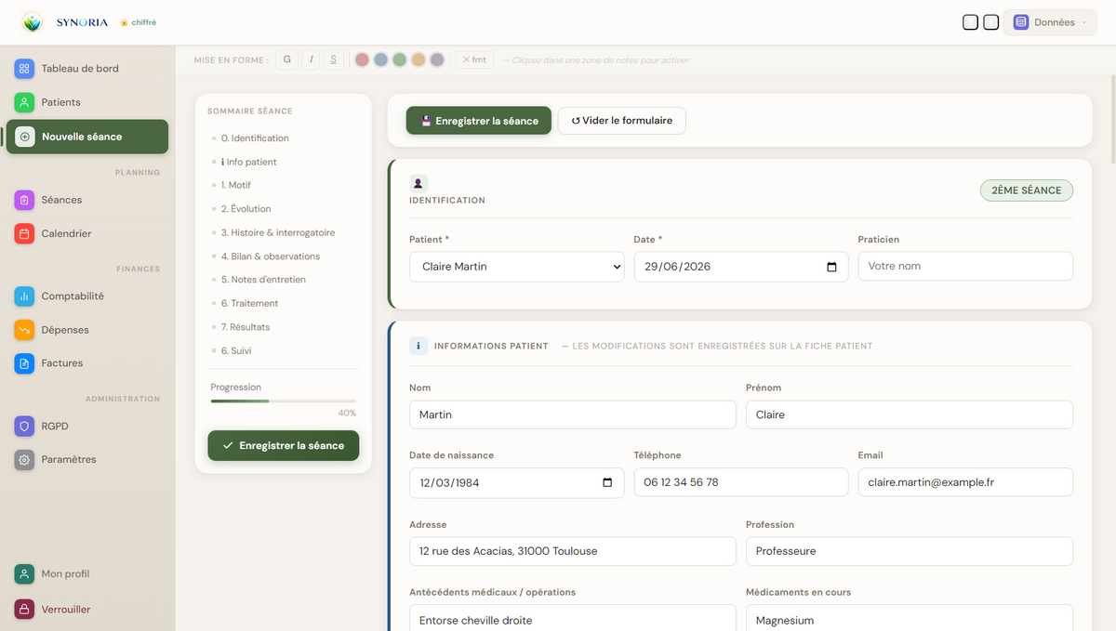Open the Calendrier icon in sidebar
Viewport: 1116px width, 631px height.
click(x=24, y=233)
